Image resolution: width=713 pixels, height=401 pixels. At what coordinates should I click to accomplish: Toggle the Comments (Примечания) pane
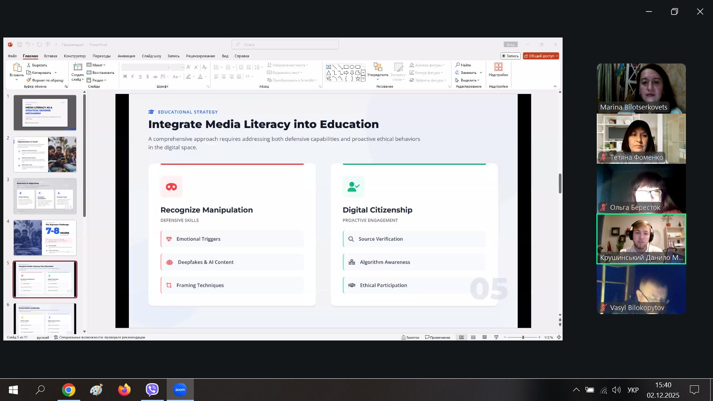[x=438, y=337]
